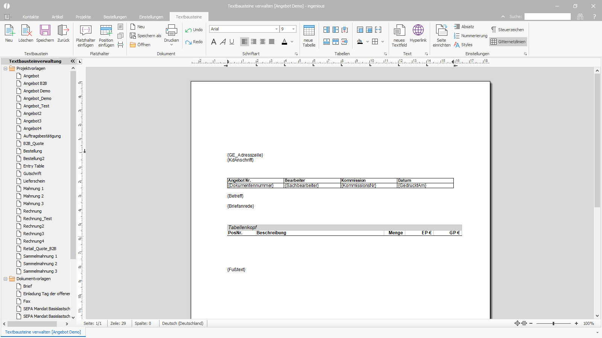Click Speichern als in Dokument group
Image resolution: width=602 pixels, height=338 pixels.
146,36
